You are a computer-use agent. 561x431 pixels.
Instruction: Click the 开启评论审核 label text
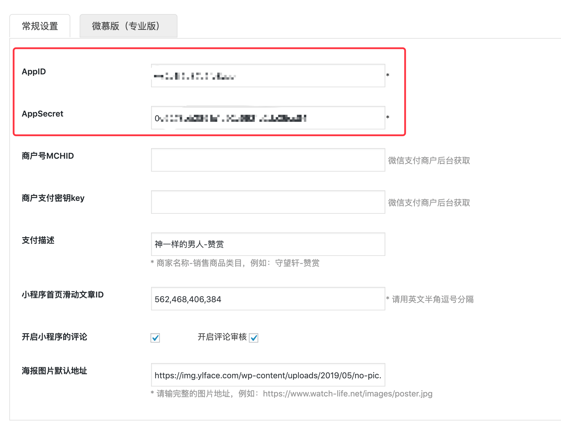pyautogui.click(x=222, y=337)
